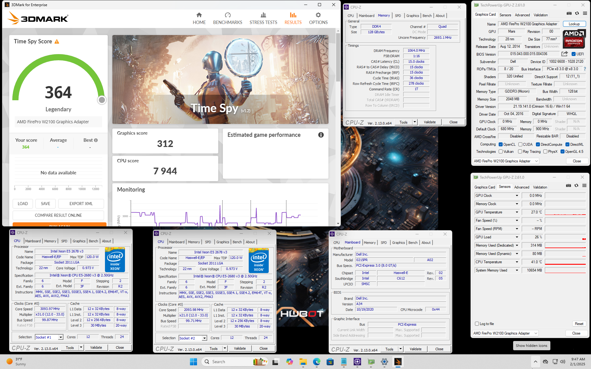Click the Estimated game performance info icon
Viewport: 591px width, 369px height.
[x=321, y=135]
